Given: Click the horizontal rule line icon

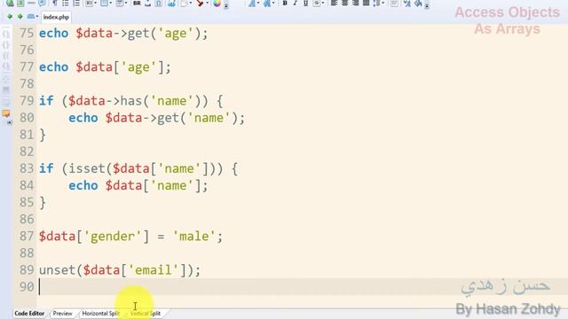Looking at the screenshot, I should [32, 3].
